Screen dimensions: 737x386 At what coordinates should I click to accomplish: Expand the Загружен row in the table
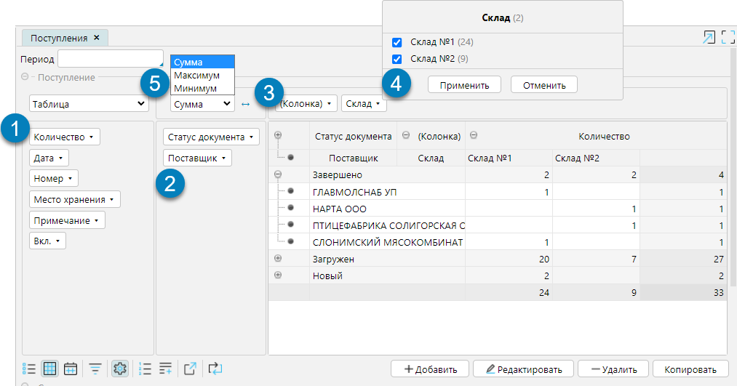[x=277, y=259]
